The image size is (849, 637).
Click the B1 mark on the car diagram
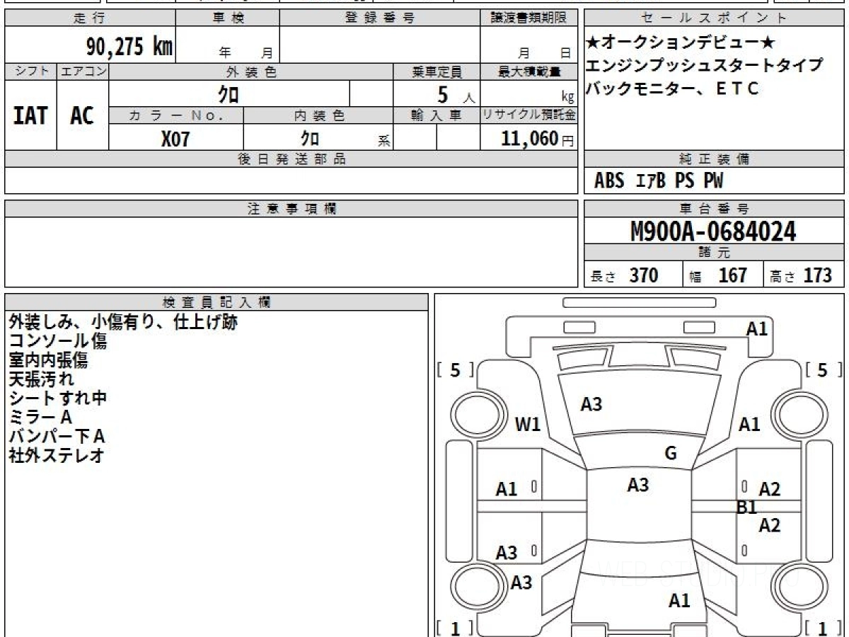[746, 507]
